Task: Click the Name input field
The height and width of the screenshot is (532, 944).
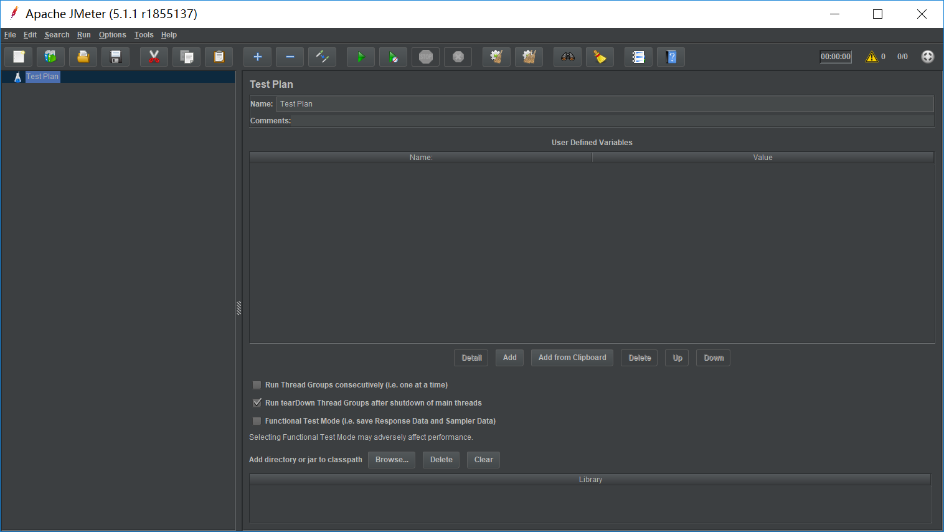Action: pyautogui.click(x=605, y=104)
